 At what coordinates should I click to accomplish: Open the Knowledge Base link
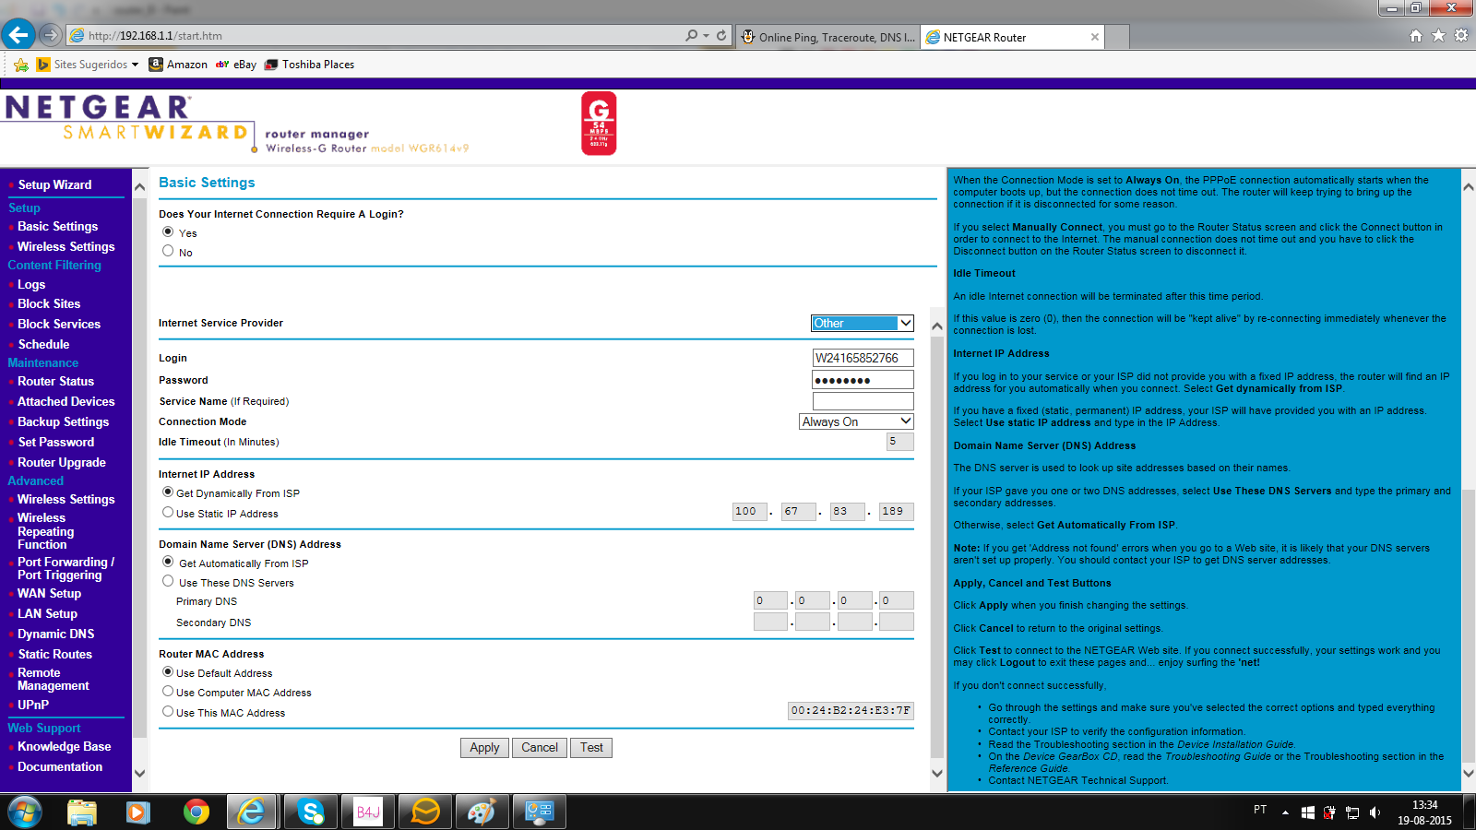65,746
